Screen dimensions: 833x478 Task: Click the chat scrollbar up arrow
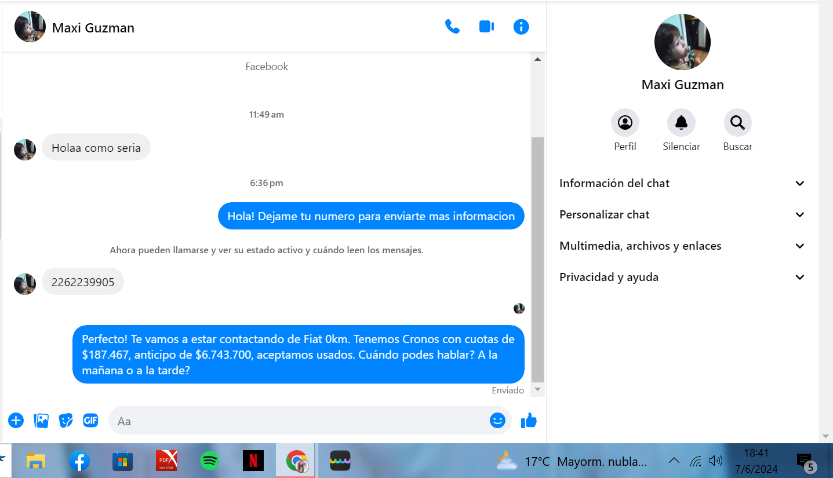[x=537, y=59]
